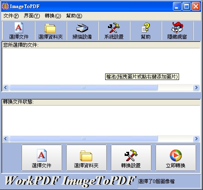
Task: Click the file list horizontal scrollbar thumb
Action: pos(84,88)
